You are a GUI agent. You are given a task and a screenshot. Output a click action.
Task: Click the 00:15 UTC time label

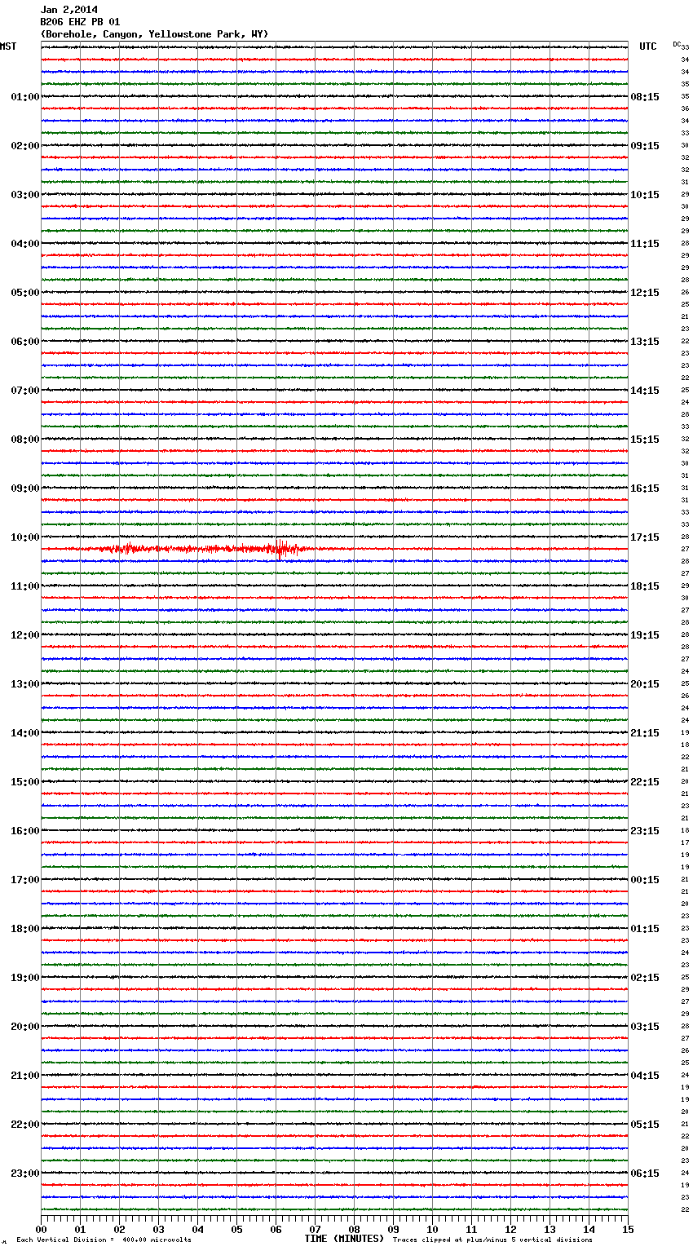645,880
